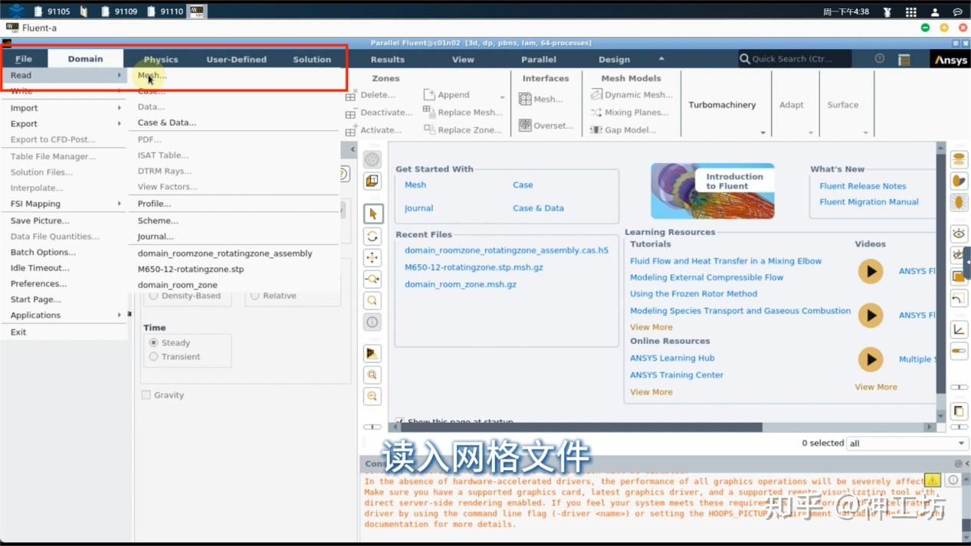Open the Turbomachinery dropdown
The height and width of the screenshot is (546, 971).
pyautogui.click(x=722, y=106)
